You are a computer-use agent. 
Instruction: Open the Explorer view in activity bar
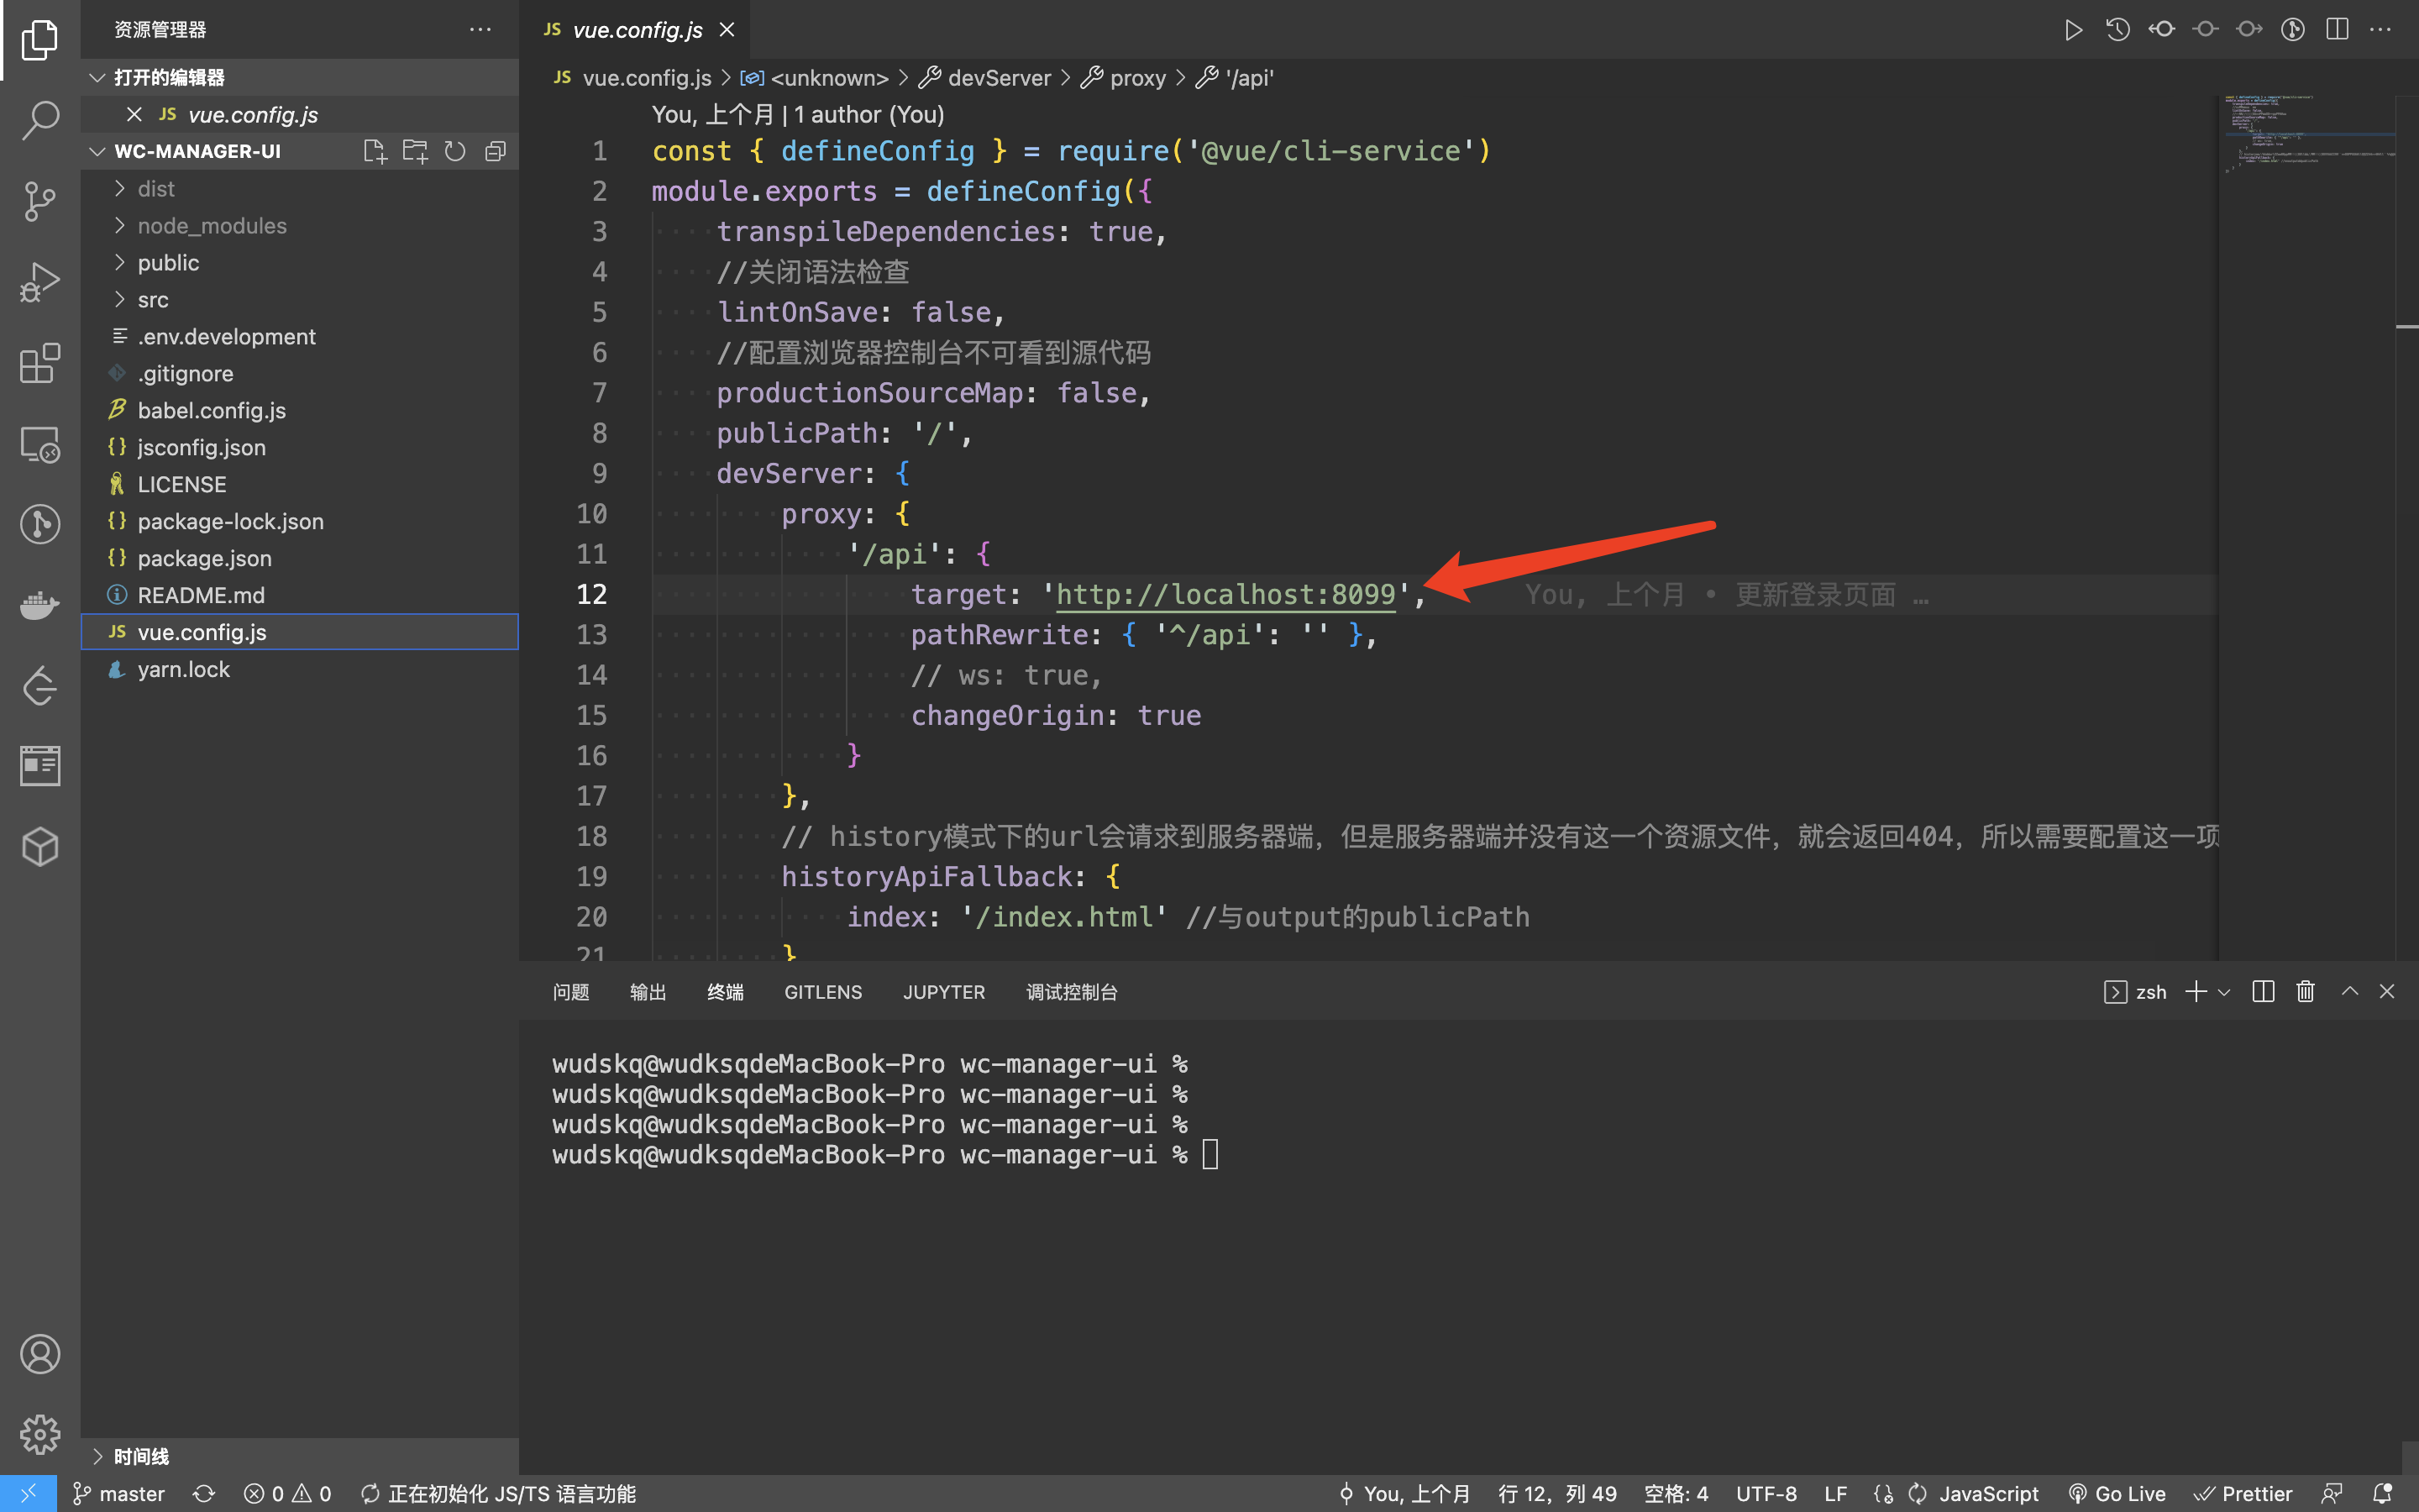tap(40, 40)
